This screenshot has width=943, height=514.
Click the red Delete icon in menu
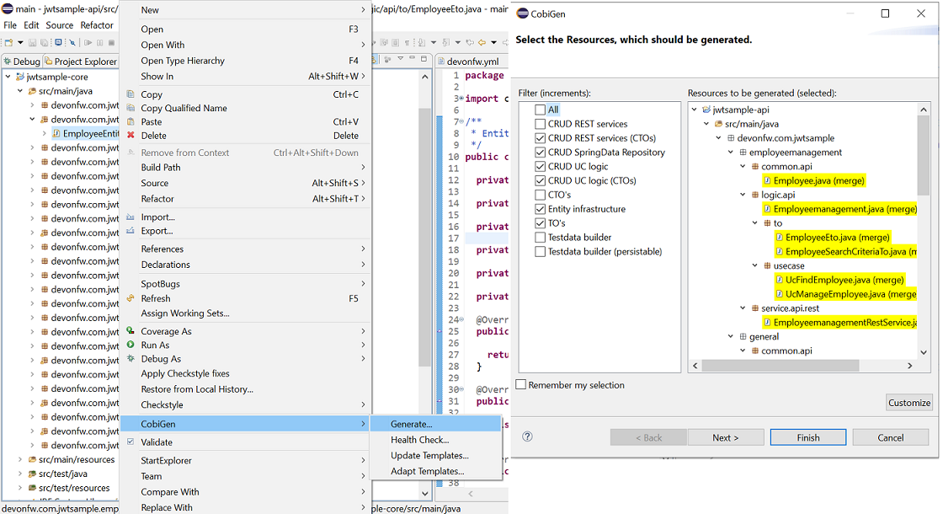click(131, 136)
